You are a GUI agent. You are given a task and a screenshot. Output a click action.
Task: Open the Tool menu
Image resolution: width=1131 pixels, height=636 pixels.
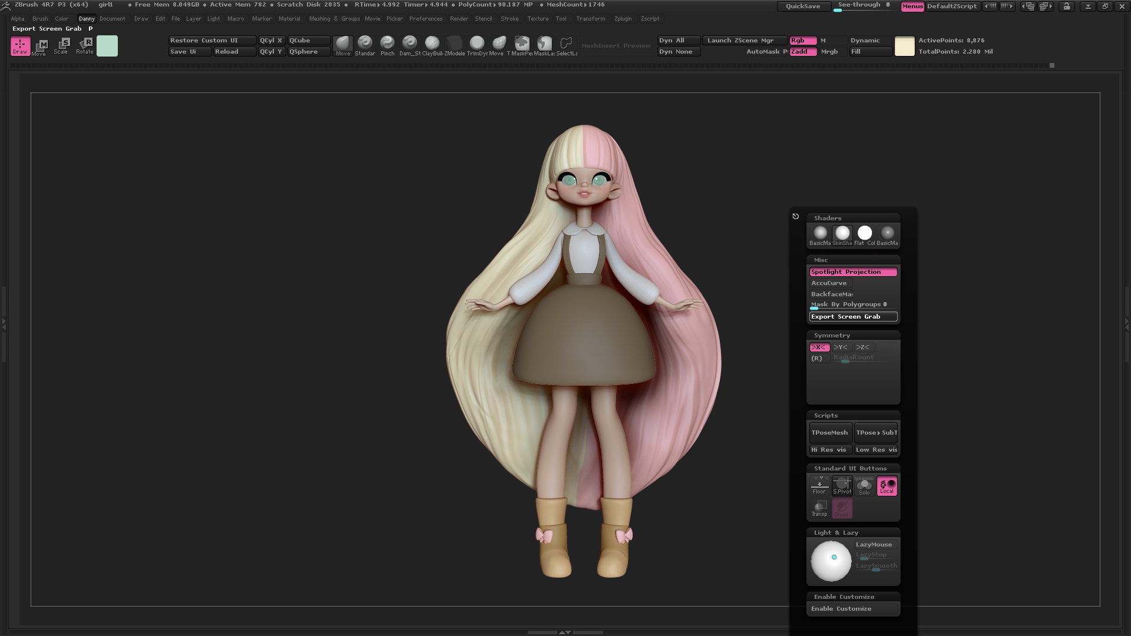561,19
